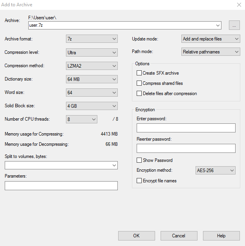Expand the Update mode dropdown

point(210,39)
